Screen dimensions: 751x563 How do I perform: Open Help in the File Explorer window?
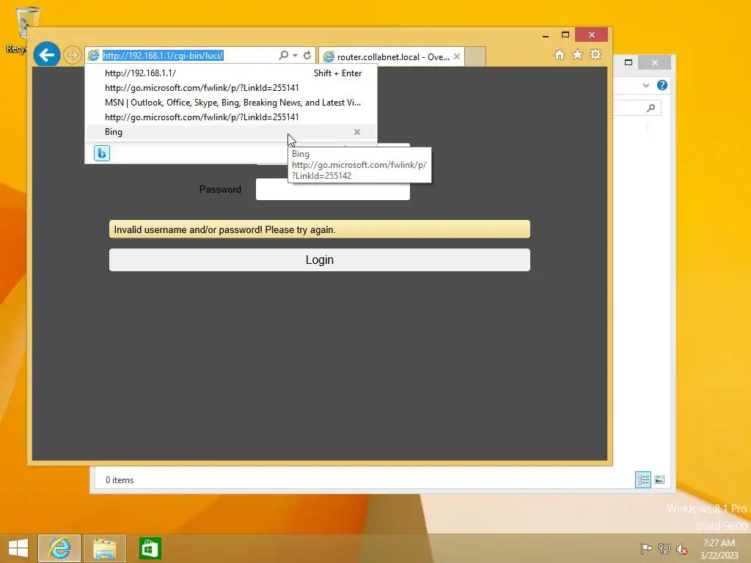pos(662,85)
